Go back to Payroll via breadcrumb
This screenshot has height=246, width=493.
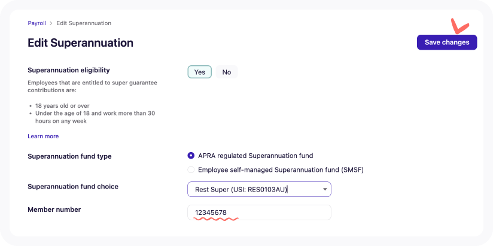point(36,23)
